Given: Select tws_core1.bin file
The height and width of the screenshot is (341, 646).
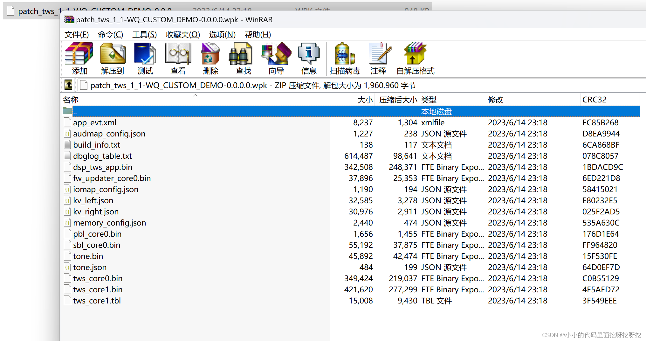Looking at the screenshot, I should pyautogui.click(x=98, y=289).
